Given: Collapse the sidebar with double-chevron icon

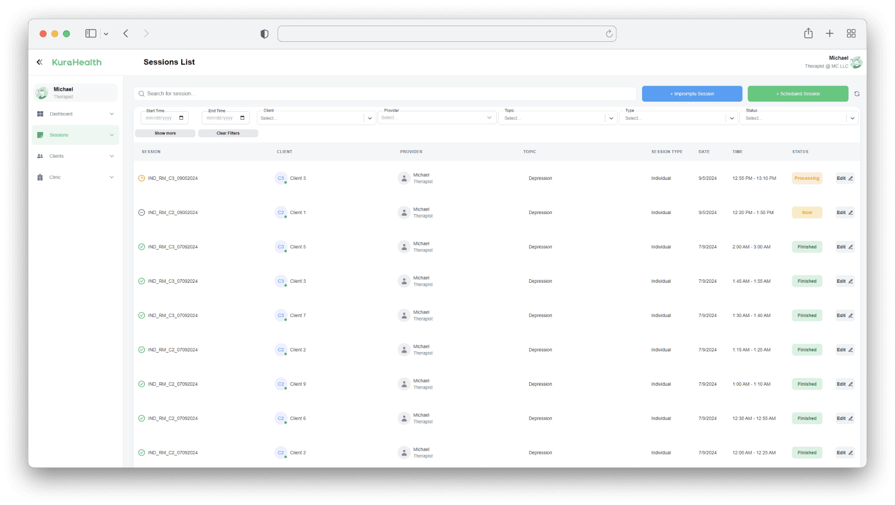Looking at the screenshot, I should [40, 62].
